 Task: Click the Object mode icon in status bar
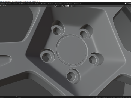17,97
